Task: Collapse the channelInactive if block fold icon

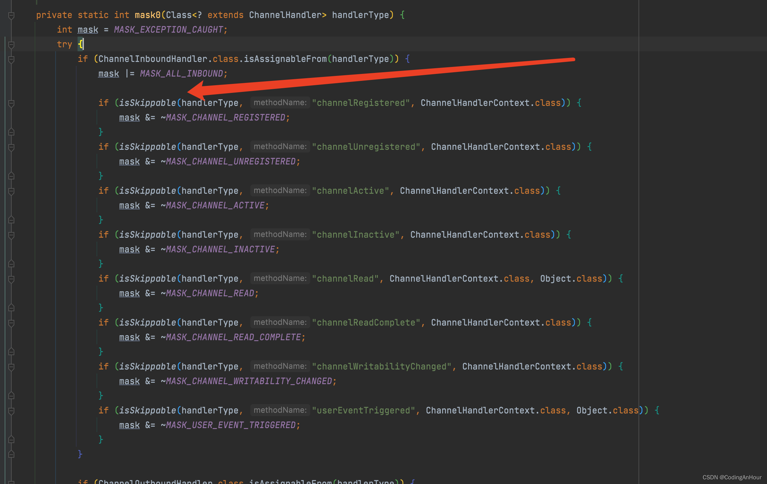Action: coord(12,235)
